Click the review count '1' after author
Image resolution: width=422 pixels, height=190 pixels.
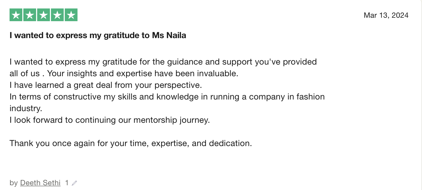coord(67,183)
